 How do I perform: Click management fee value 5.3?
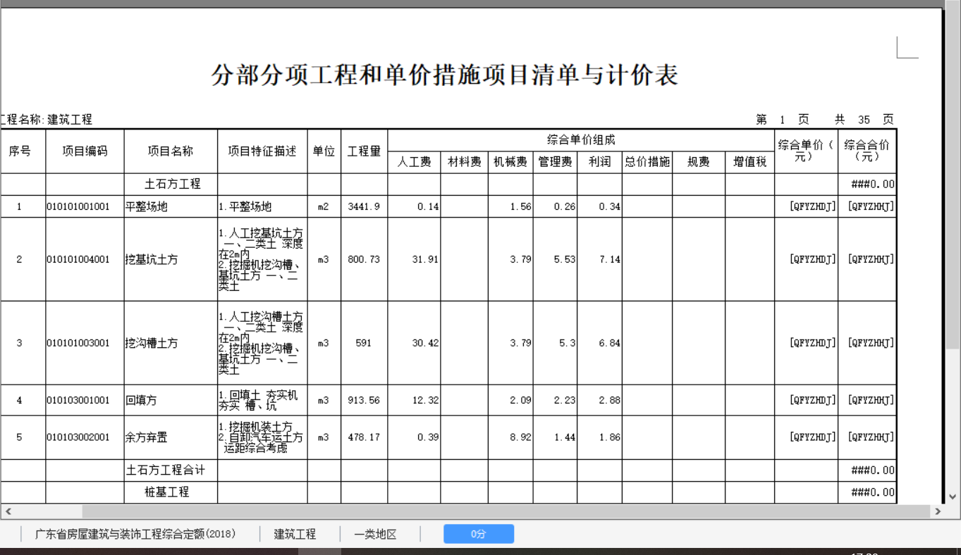coord(566,343)
